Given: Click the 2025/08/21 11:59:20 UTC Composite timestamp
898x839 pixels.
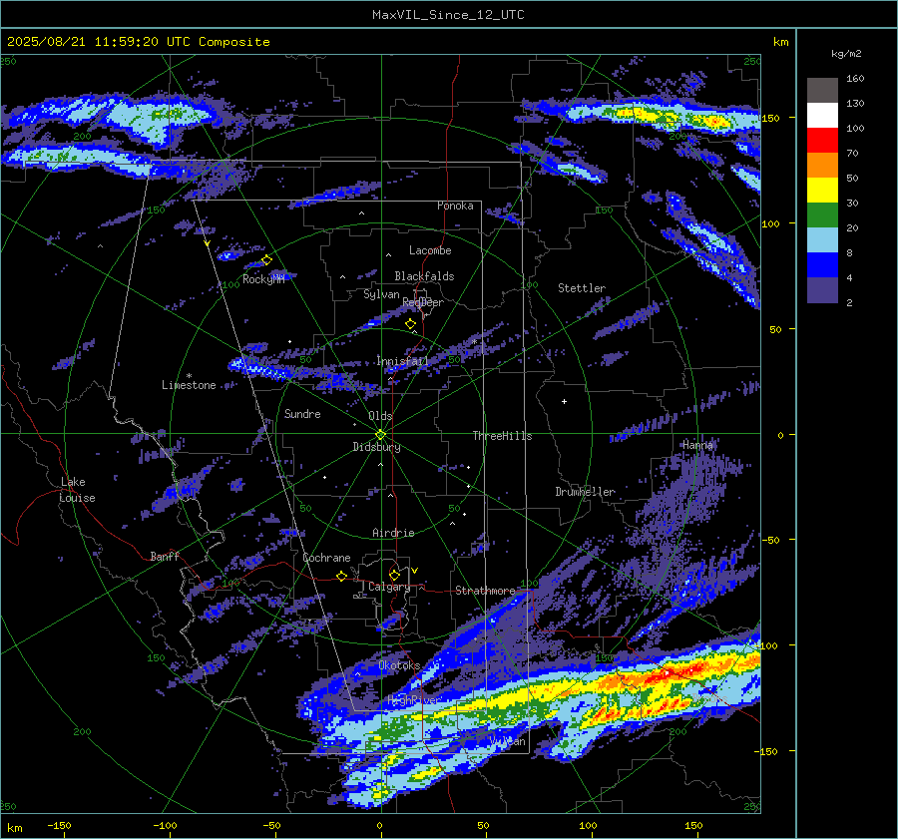Looking at the screenshot, I should click(x=139, y=42).
